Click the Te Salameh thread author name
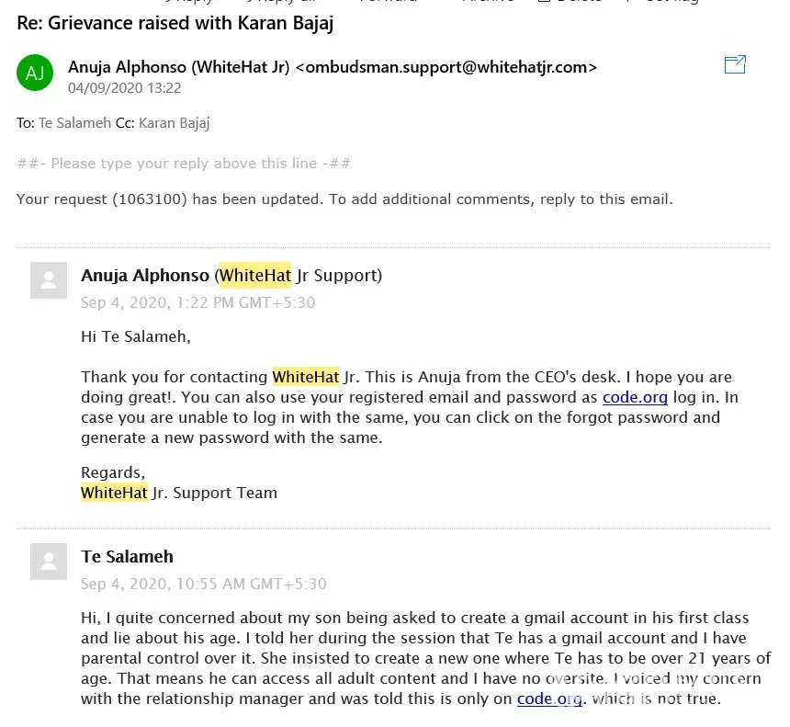 tap(127, 557)
